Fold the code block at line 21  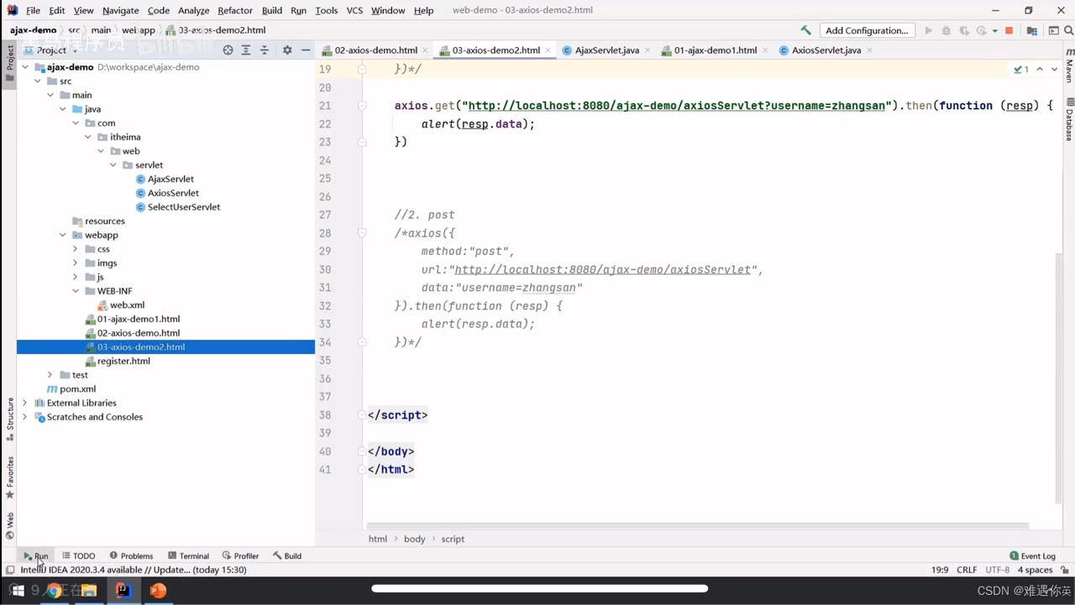[362, 106]
